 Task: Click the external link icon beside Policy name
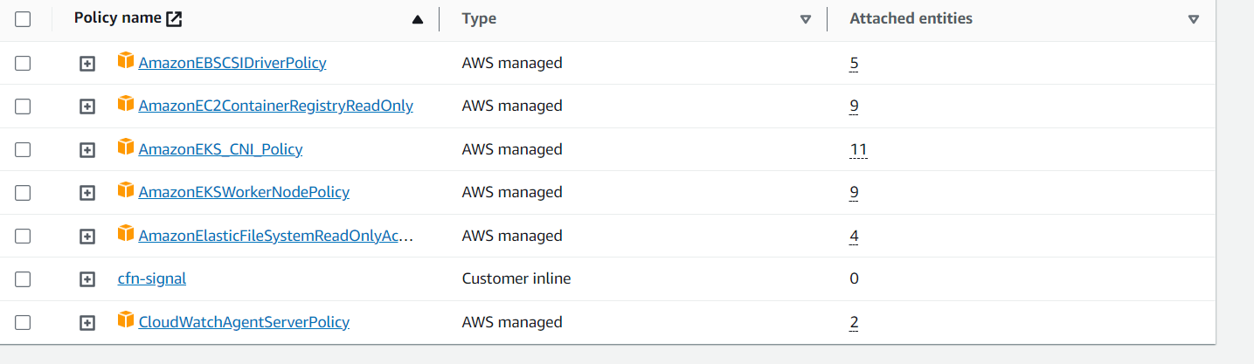coord(175,18)
